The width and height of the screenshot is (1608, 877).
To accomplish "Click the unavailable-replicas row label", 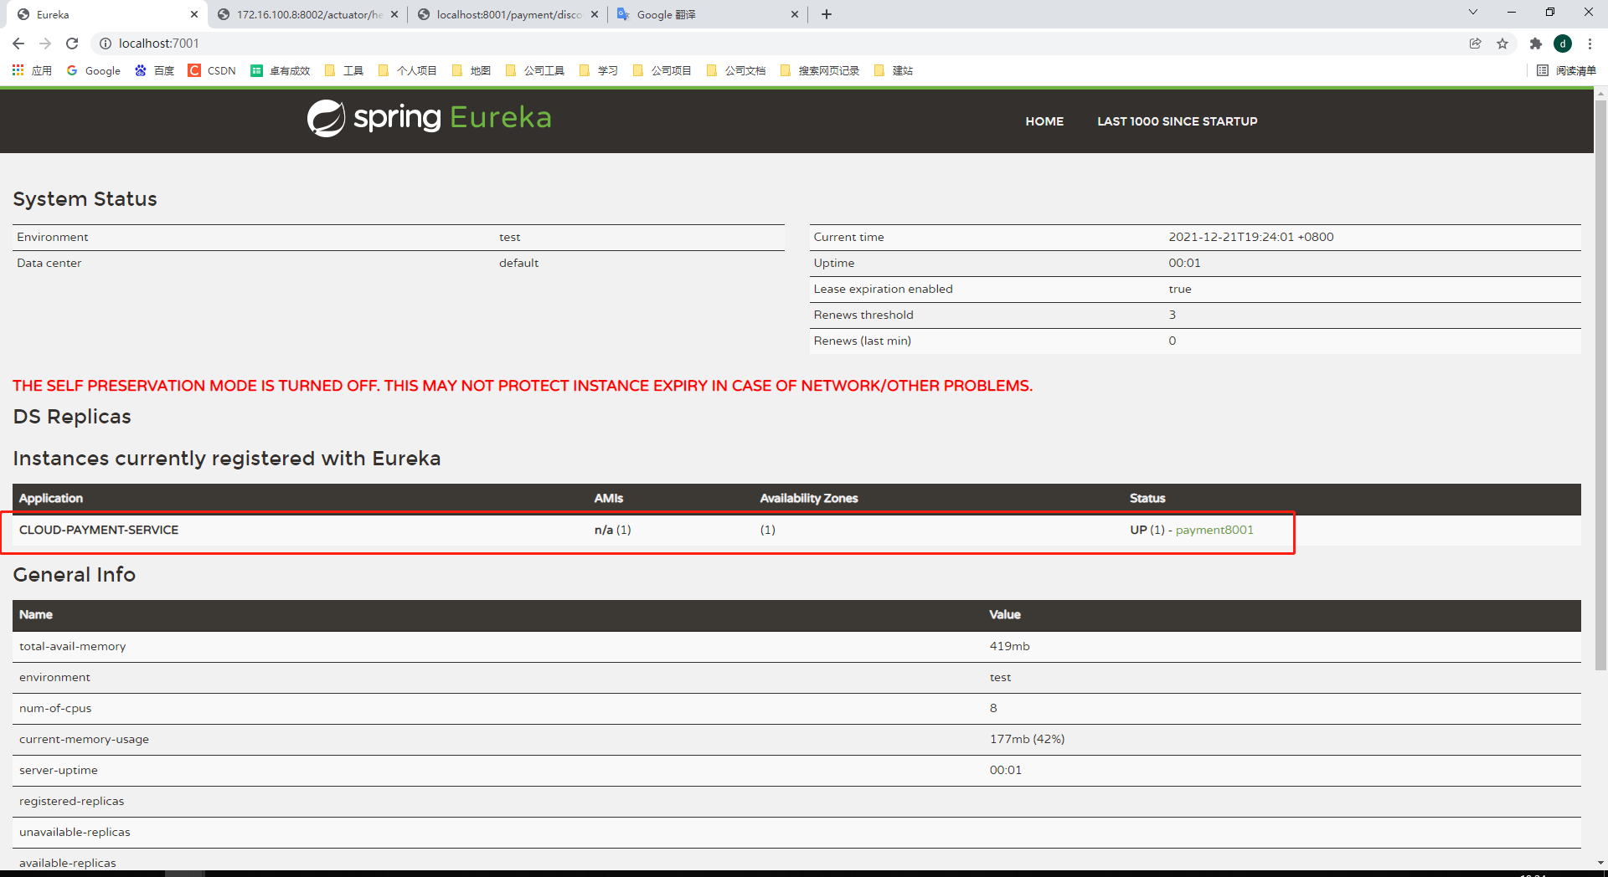I will (x=75, y=832).
